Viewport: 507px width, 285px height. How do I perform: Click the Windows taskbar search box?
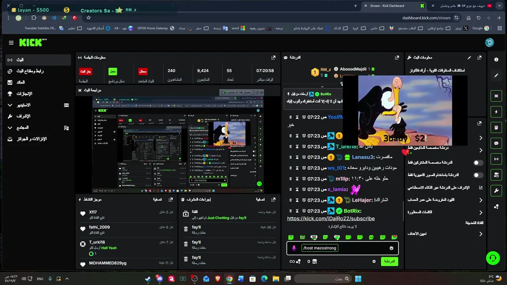[x=323, y=279]
